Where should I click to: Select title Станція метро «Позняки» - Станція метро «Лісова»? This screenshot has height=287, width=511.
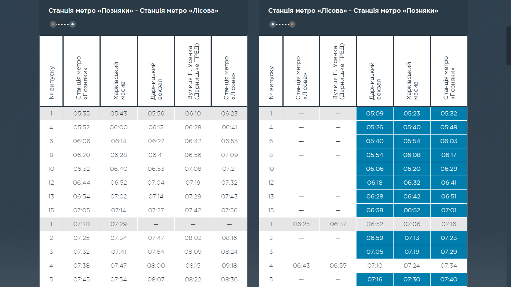(134, 11)
